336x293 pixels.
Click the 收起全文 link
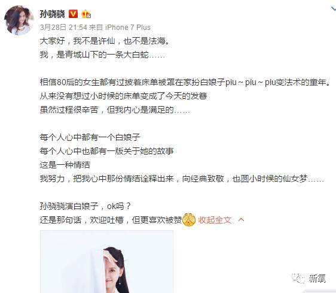[215, 220]
